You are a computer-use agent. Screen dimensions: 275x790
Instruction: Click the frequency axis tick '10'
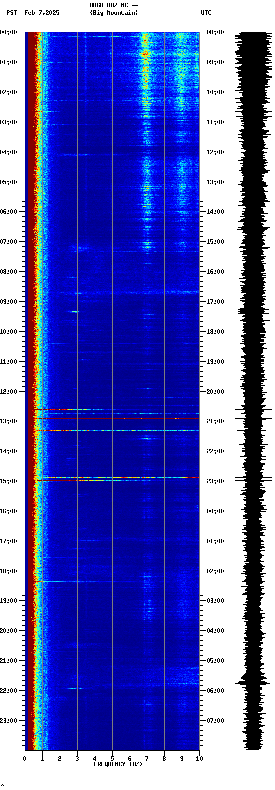pos(199,759)
